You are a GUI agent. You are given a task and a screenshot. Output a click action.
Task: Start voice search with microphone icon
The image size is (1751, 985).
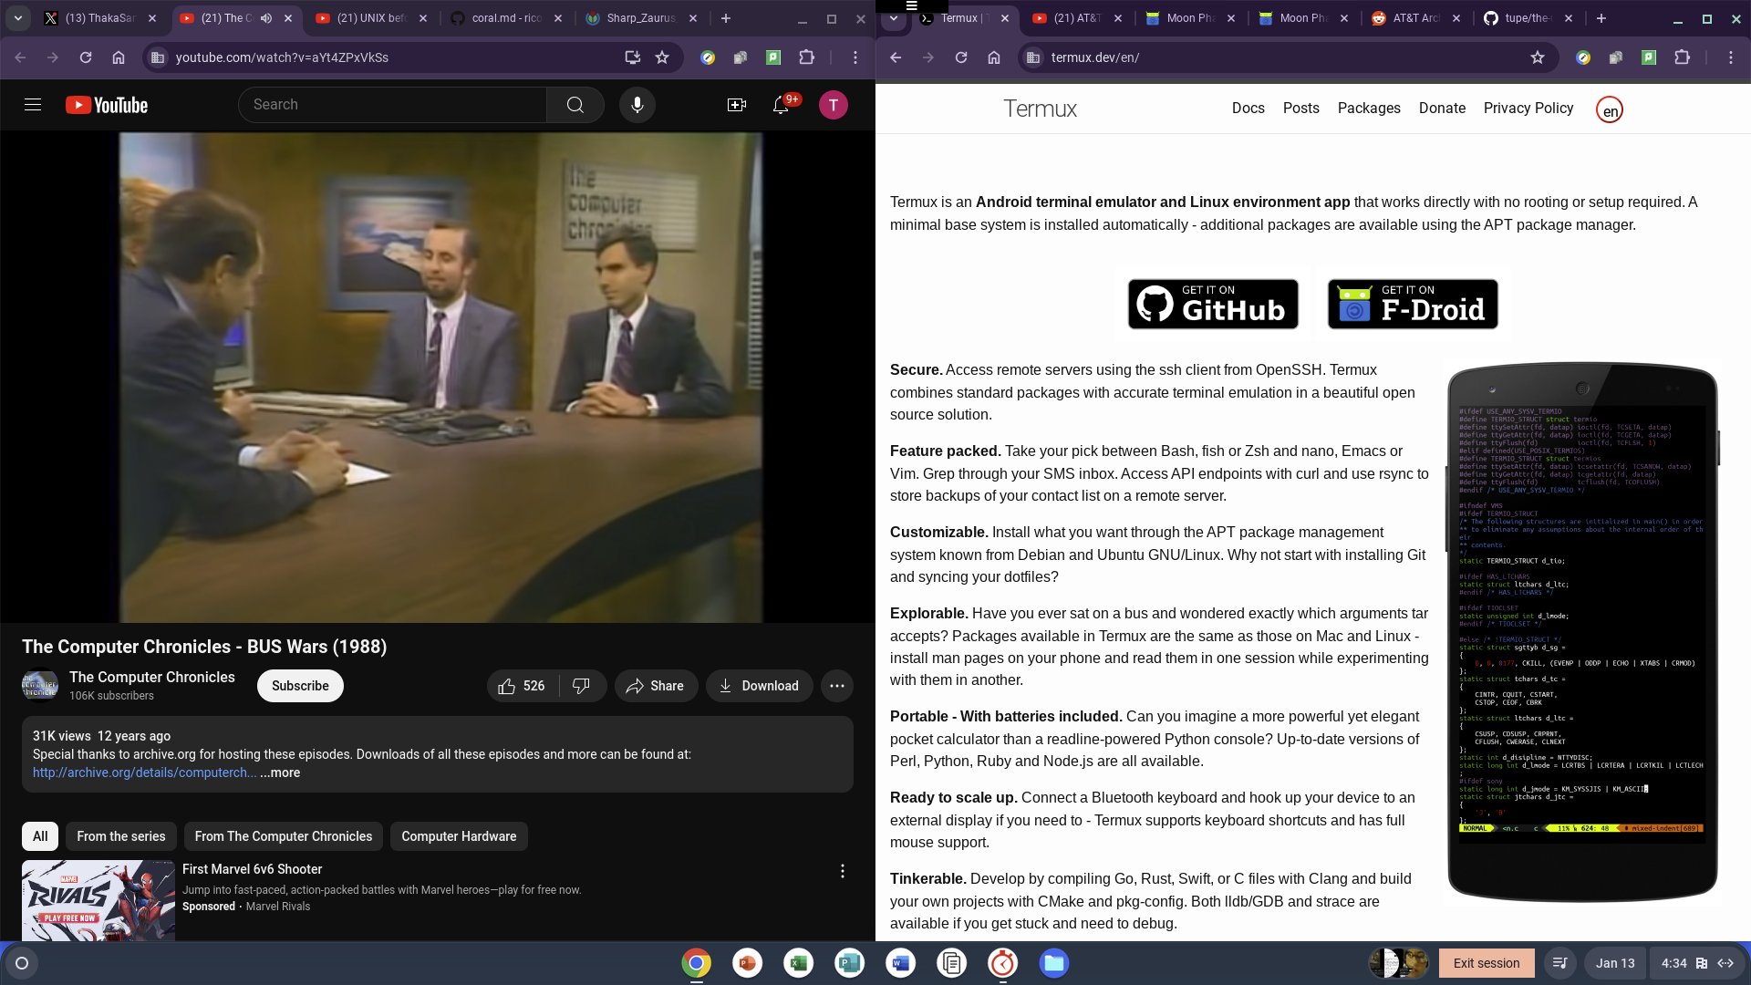[637, 105]
